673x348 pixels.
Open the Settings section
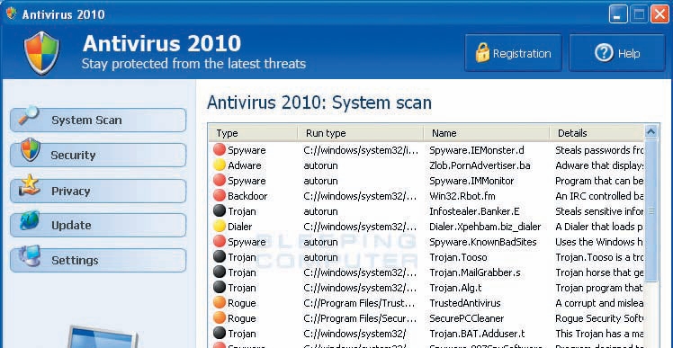[x=98, y=260]
